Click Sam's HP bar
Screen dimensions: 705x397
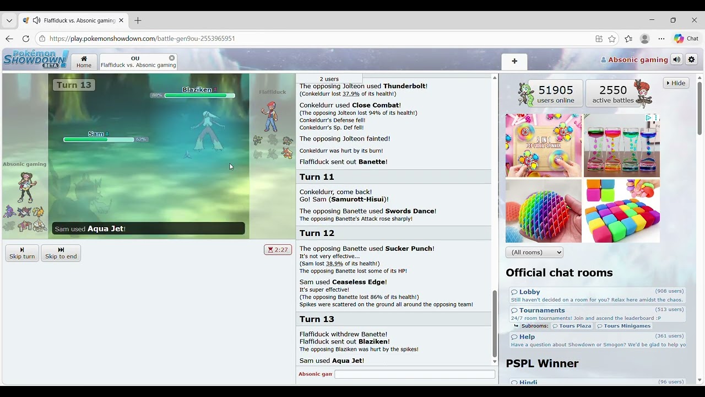[x=99, y=140]
